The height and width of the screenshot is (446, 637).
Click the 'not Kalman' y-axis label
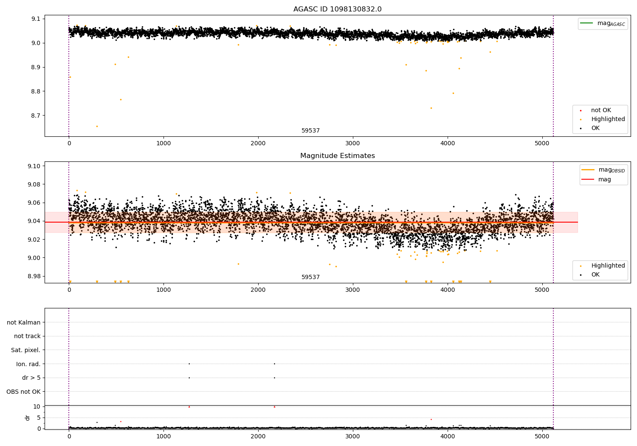pyautogui.click(x=24, y=323)
